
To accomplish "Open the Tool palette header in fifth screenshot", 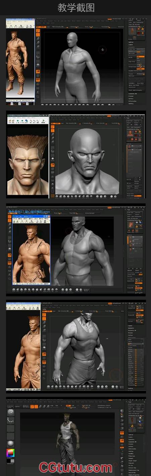I will pos(130,402).
